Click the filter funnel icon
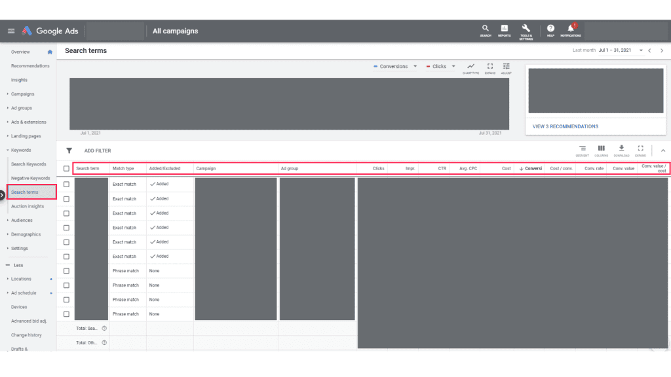Image resolution: width=671 pixels, height=377 pixels. 69,151
